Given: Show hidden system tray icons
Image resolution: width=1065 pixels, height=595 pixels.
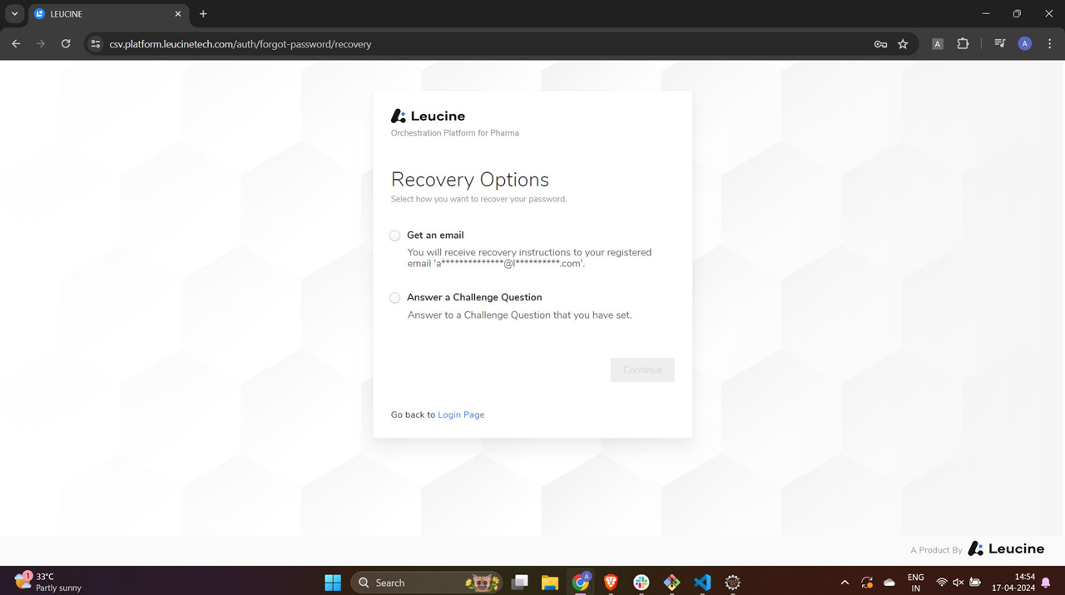Looking at the screenshot, I should [845, 583].
